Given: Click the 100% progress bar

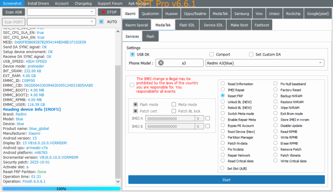Looking at the screenshot, I should coord(61,189).
